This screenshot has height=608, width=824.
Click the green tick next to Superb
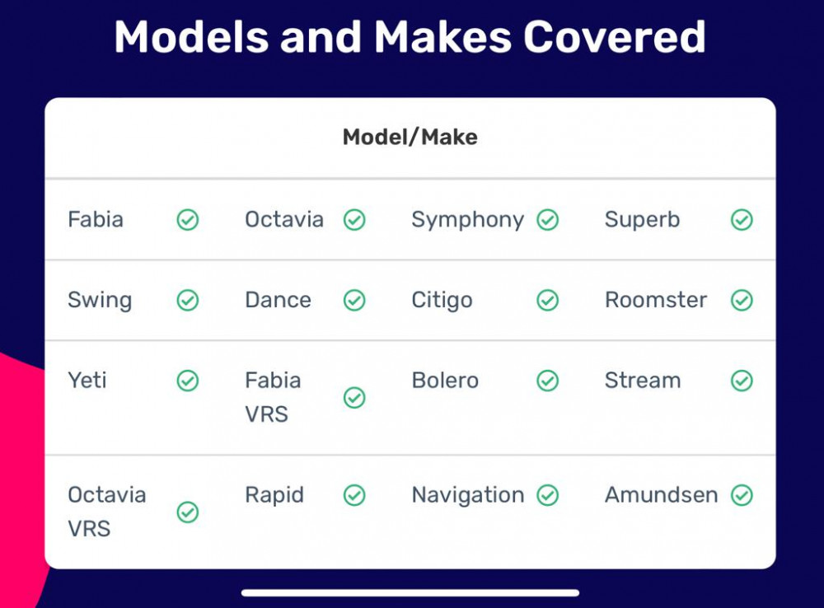point(742,220)
